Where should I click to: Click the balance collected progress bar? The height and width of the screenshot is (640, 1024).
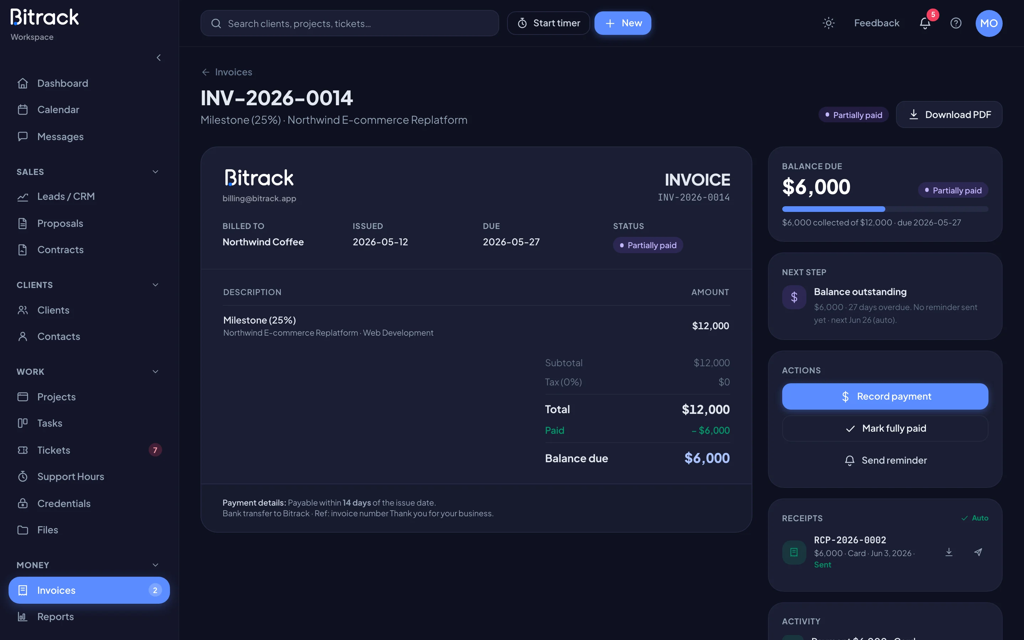(x=885, y=209)
